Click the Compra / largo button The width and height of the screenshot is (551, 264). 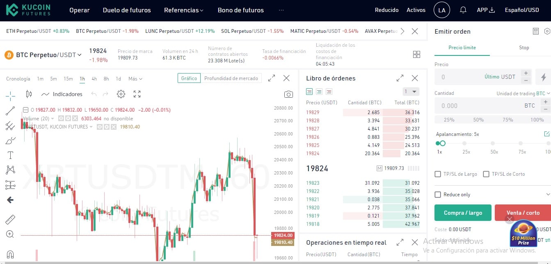(x=463, y=213)
